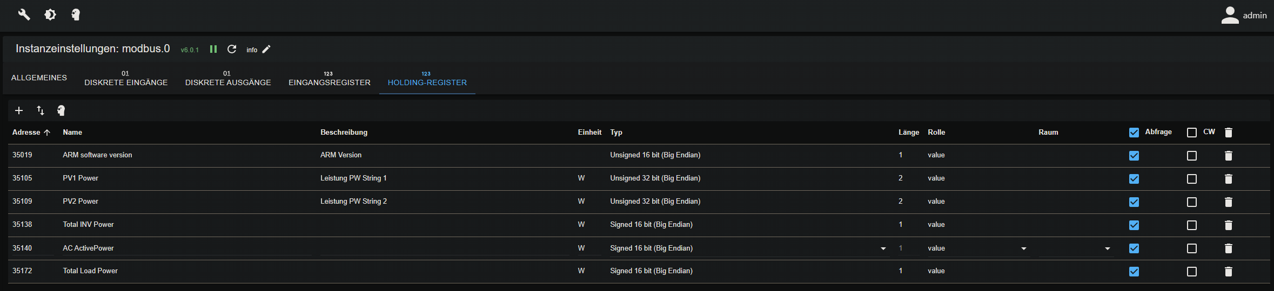The height and width of the screenshot is (291, 1274).
Task: Click the pause instance icon
Action: click(x=213, y=49)
